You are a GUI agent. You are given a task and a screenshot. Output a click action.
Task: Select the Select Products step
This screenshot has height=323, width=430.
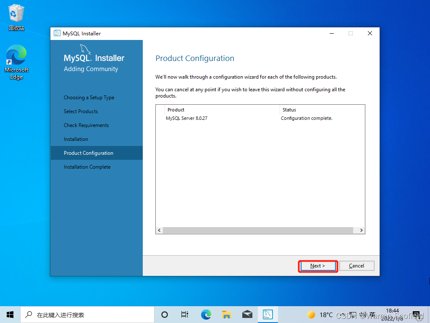pos(81,111)
